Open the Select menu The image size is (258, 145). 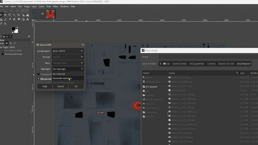click(13, 6)
